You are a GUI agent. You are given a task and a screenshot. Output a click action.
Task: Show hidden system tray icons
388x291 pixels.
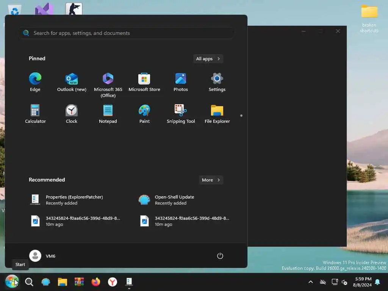point(311,282)
